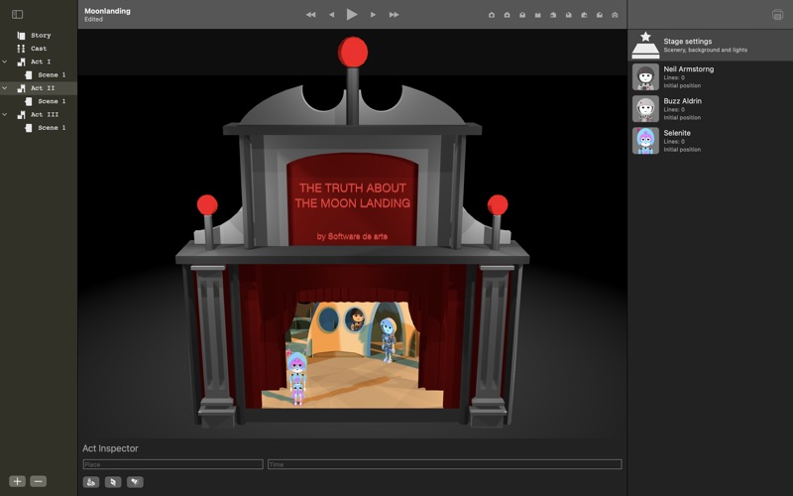Select the last stage camera view icon
The width and height of the screenshot is (793, 496).
615,15
